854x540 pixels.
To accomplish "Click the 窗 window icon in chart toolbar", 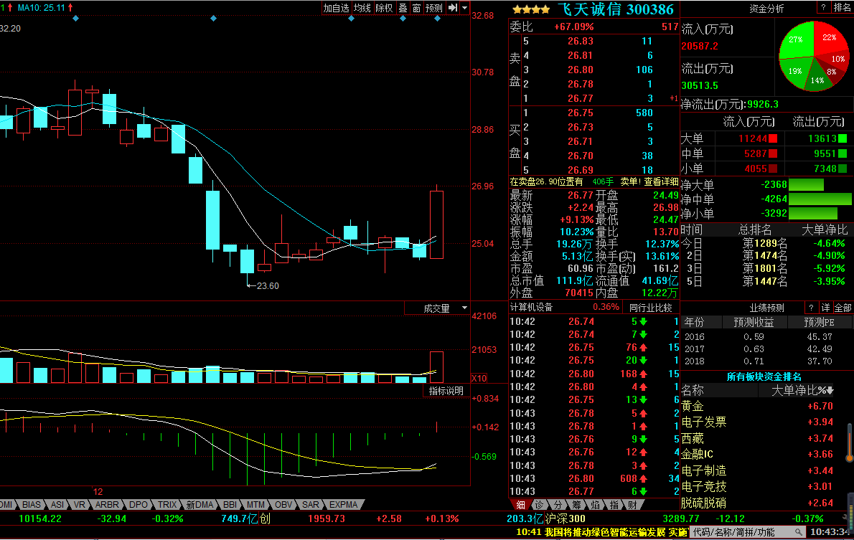I will tap(416, 8).
